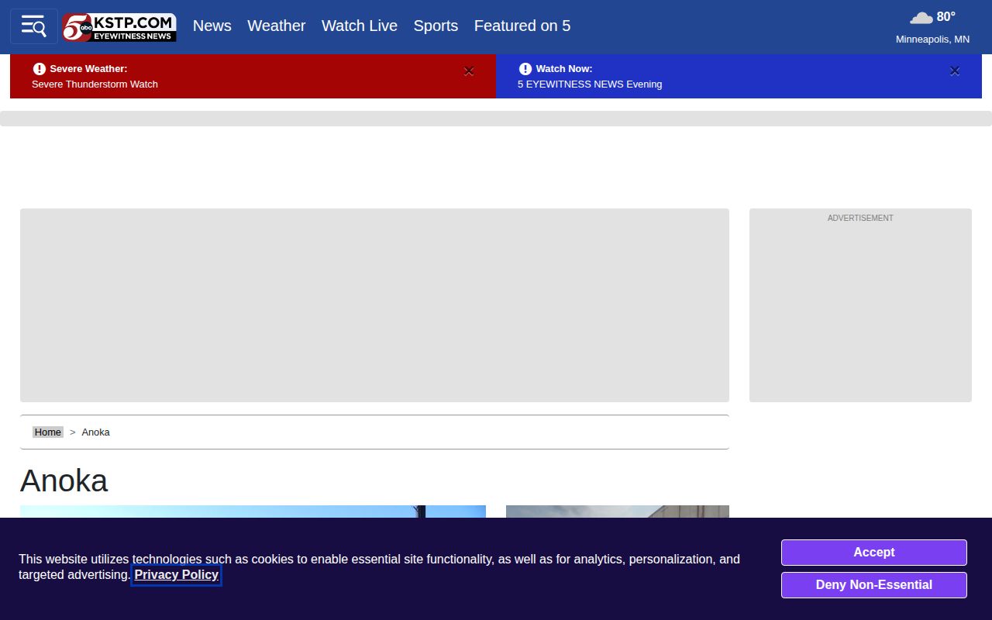Viewport: 992px width, 620px height.
Task: Open the Sports section
Action: click(436, 26)
